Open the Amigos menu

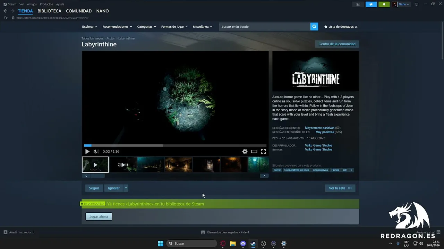(32, 4)
